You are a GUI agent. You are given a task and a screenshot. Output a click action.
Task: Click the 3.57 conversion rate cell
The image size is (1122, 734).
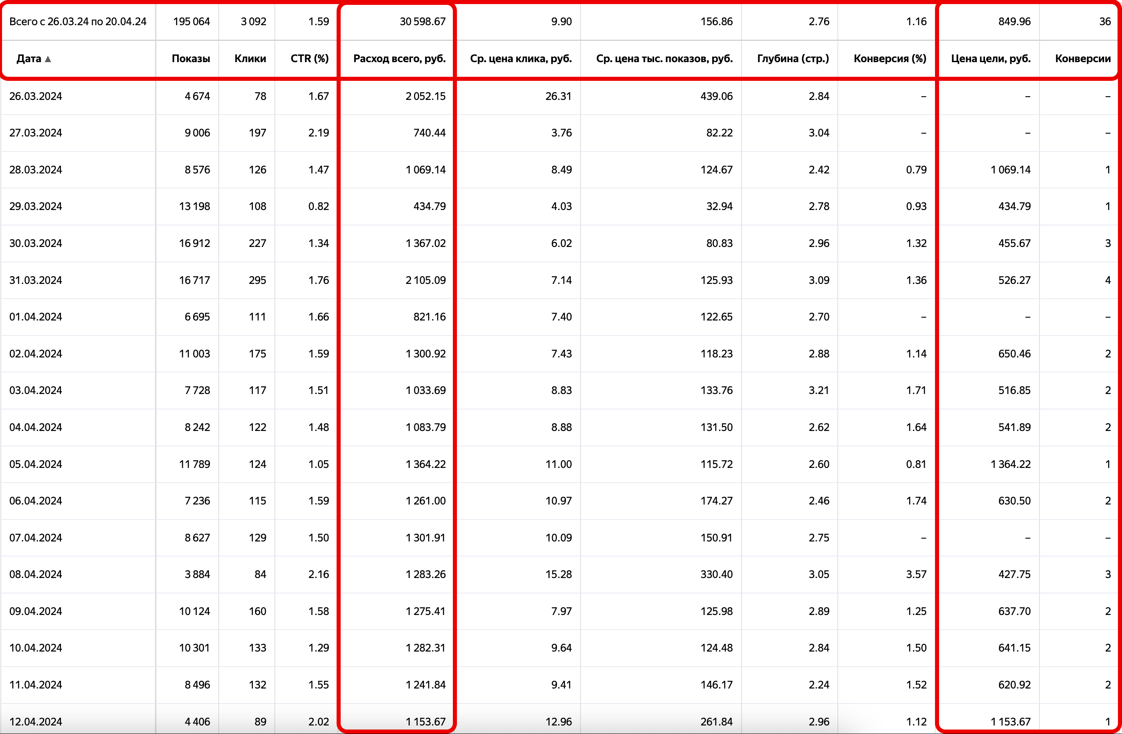tap(916, 574)
